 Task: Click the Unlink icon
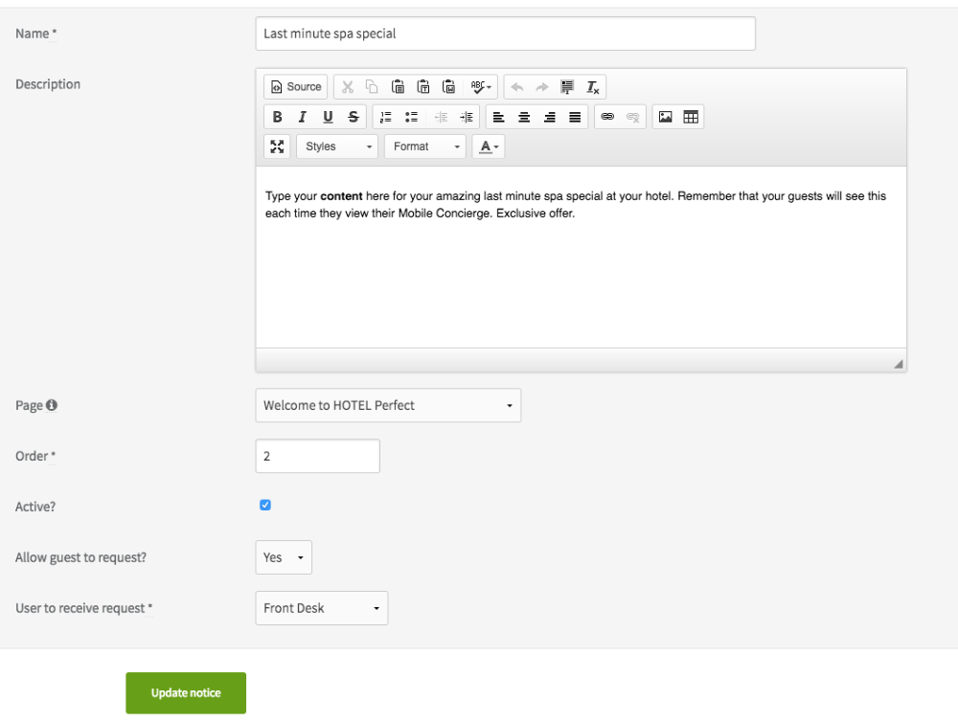[633, 117]
